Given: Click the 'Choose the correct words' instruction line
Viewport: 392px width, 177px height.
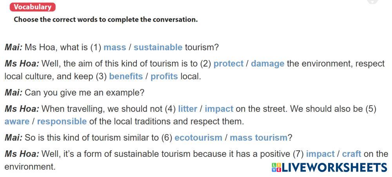Looking at the screenshot, I should (x=105, y=19).
